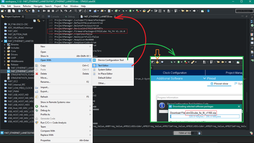Screen dimensions: 254x143
Task: Click the Open Perspective icon
Action: pos(202,11)
